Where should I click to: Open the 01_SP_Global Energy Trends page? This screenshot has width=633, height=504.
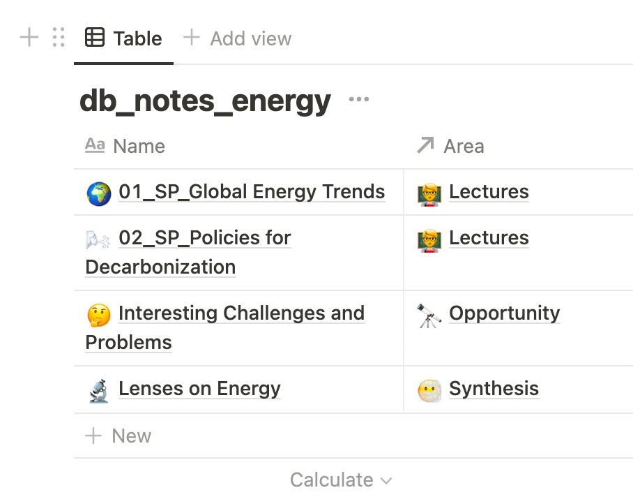point(252,192)
